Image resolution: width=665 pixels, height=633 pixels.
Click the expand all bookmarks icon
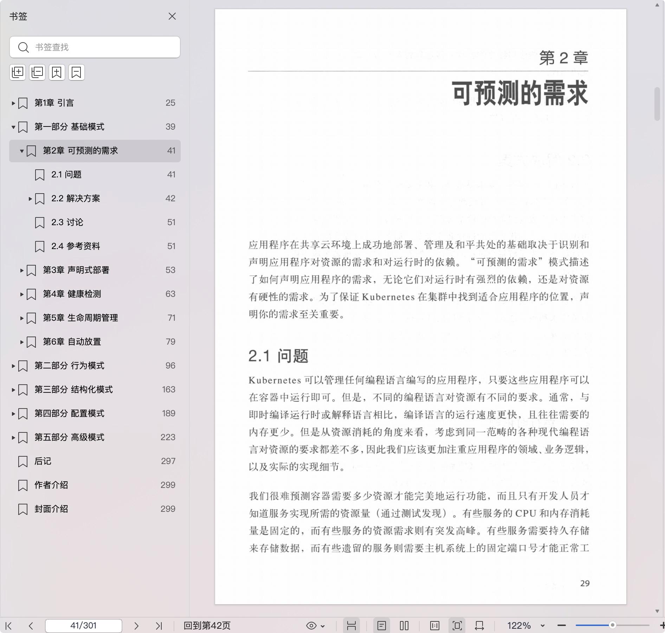[18, 72]
